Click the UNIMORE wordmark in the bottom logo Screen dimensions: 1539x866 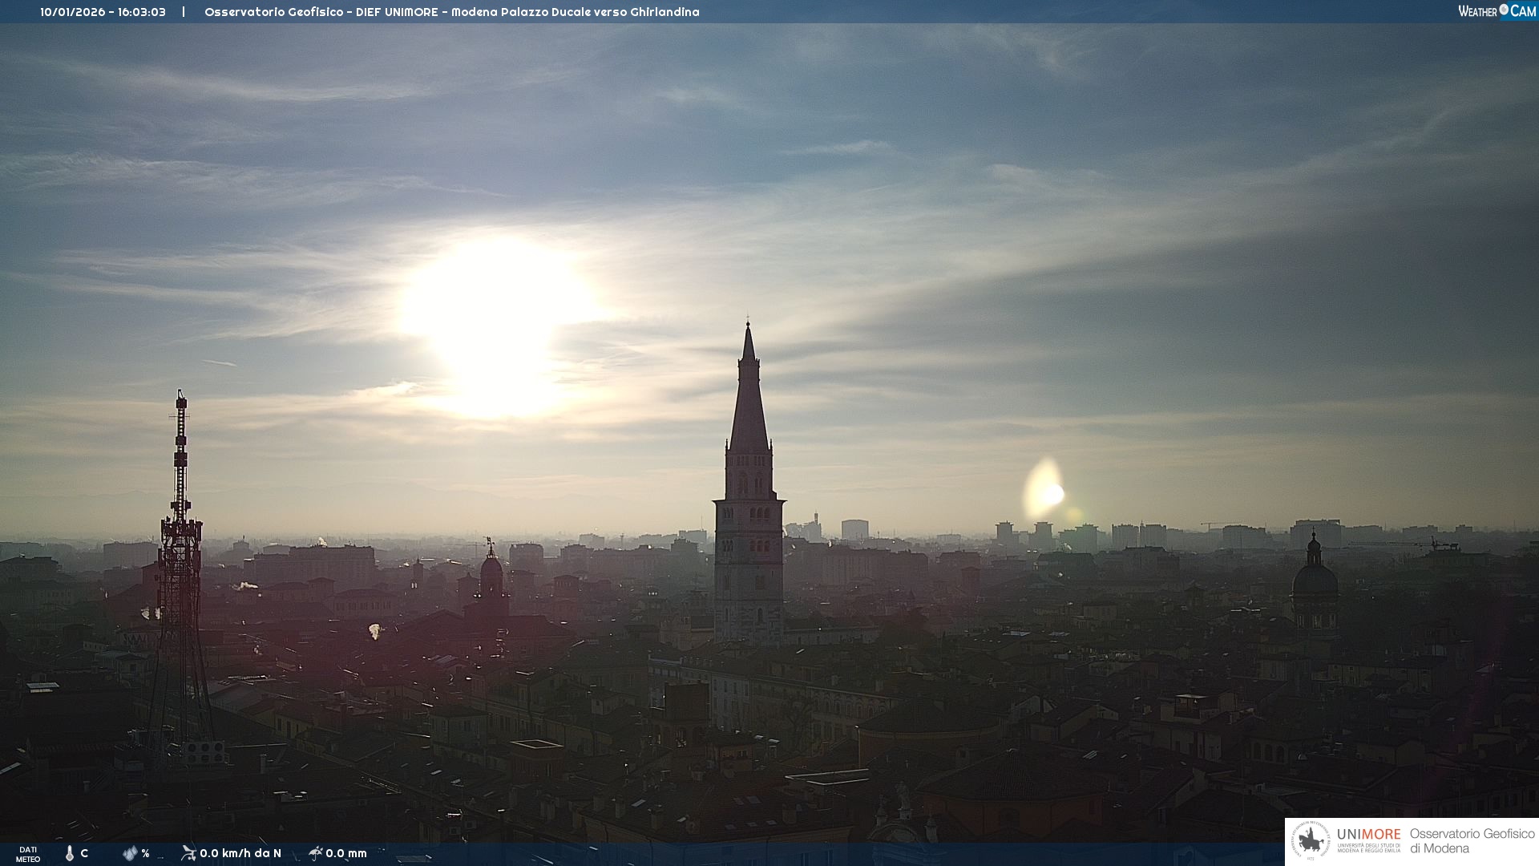[x=1368, y=835]
